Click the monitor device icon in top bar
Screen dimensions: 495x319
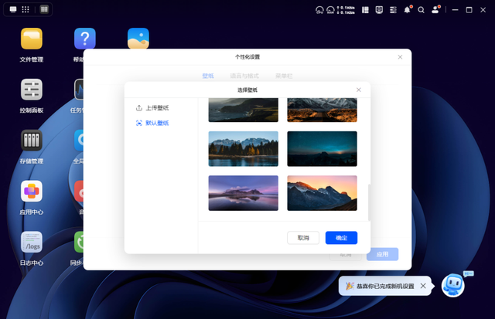379,10
